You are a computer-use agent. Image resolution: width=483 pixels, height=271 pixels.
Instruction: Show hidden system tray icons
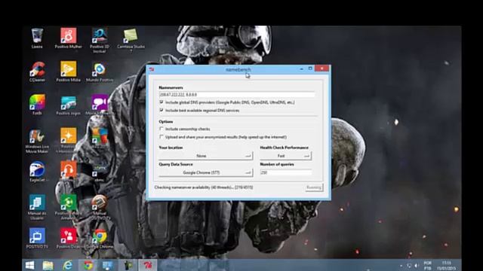[401, 266]
